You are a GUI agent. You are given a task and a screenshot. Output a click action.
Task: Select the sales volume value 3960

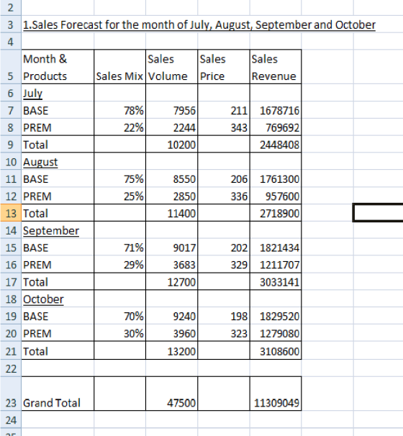pyautogui.click(x=171, y=333)
